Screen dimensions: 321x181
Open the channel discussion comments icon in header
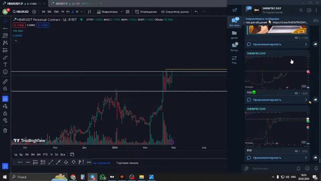click(x=309, y=10)
